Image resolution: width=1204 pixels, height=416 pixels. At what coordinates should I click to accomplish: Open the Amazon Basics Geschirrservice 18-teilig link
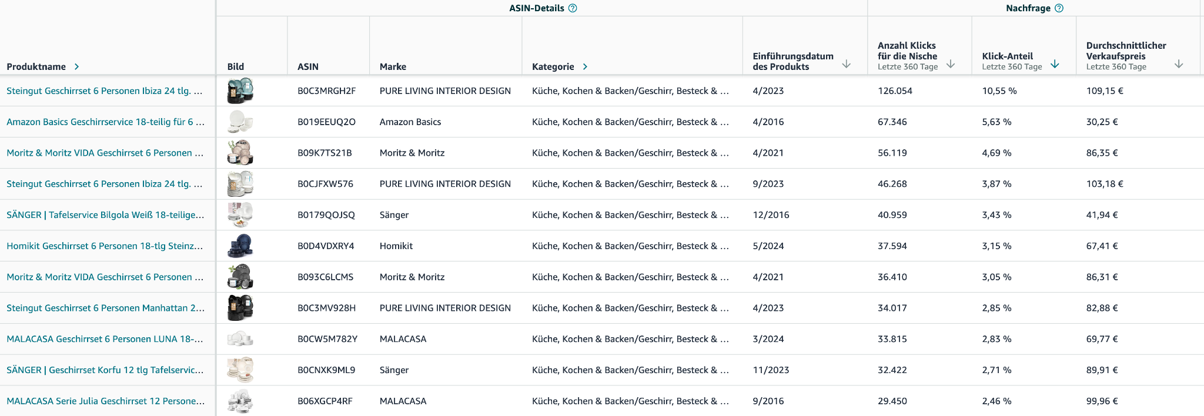[x=105, y=122]
